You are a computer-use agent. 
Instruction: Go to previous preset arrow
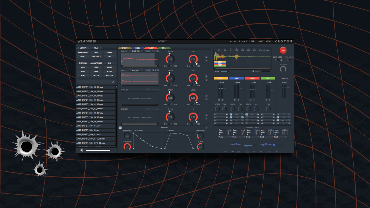231,41
